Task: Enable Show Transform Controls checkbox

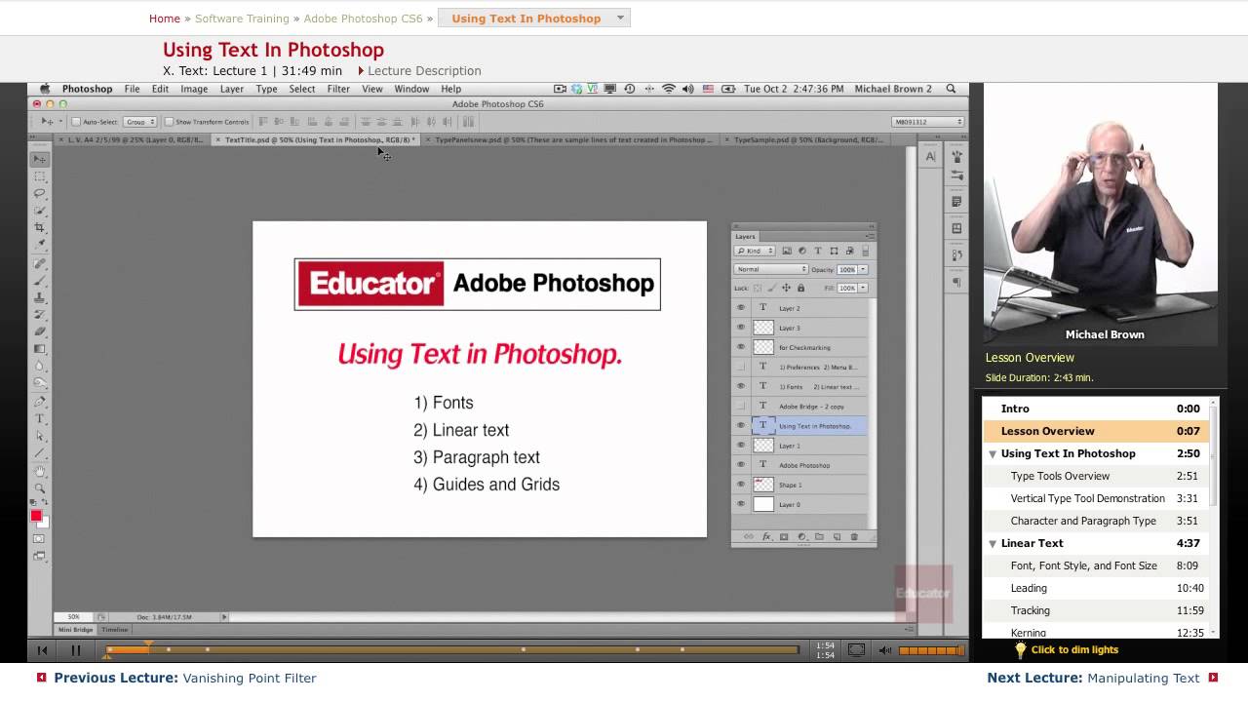Action: pos(169,122)
